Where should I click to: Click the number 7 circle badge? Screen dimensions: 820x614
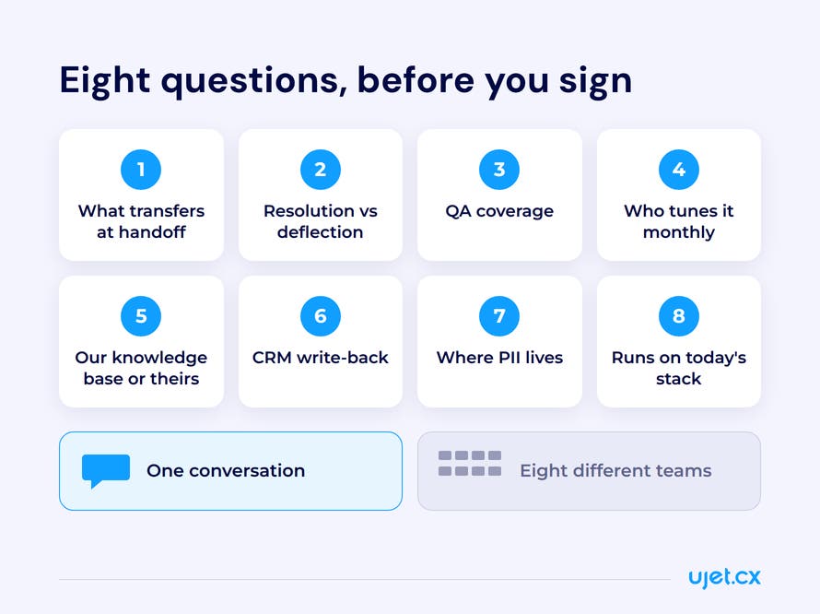pos(499,316)
